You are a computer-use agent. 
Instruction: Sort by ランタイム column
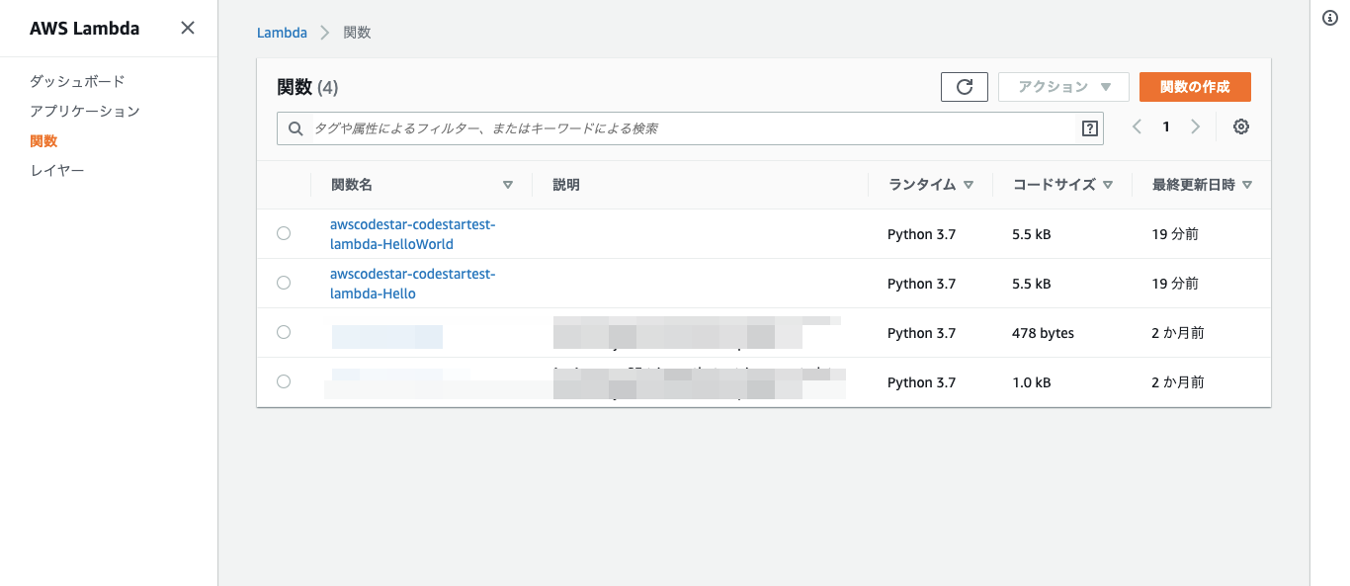(x=931, y=185)
